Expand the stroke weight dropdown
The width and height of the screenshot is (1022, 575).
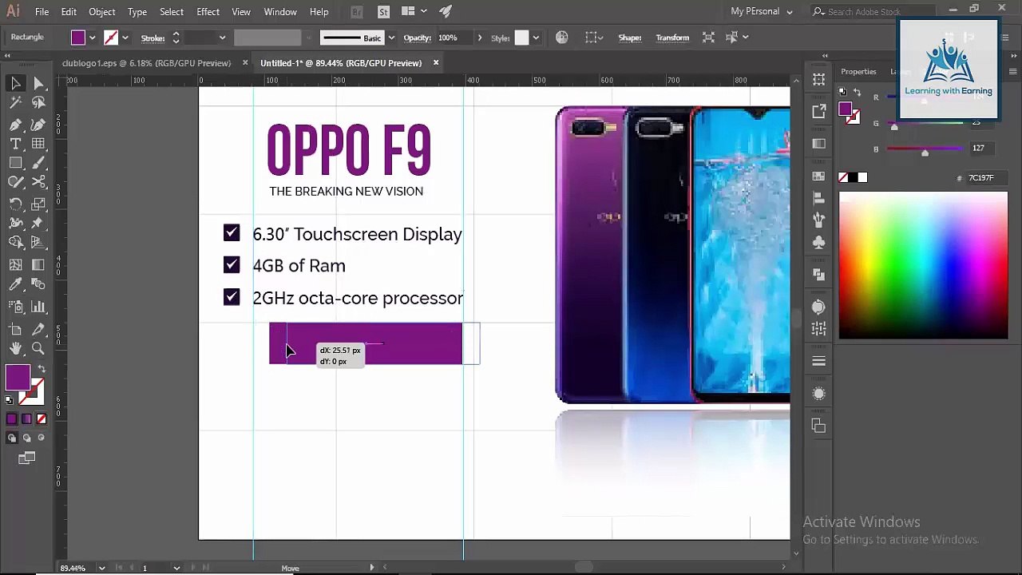tap(222, 38)
